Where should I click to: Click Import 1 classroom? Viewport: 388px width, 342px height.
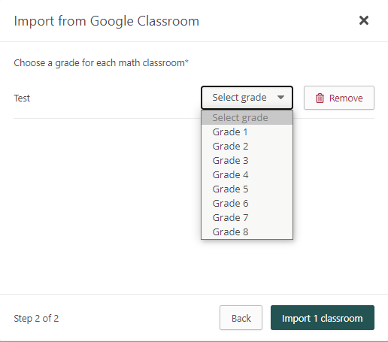pos(323,318)
